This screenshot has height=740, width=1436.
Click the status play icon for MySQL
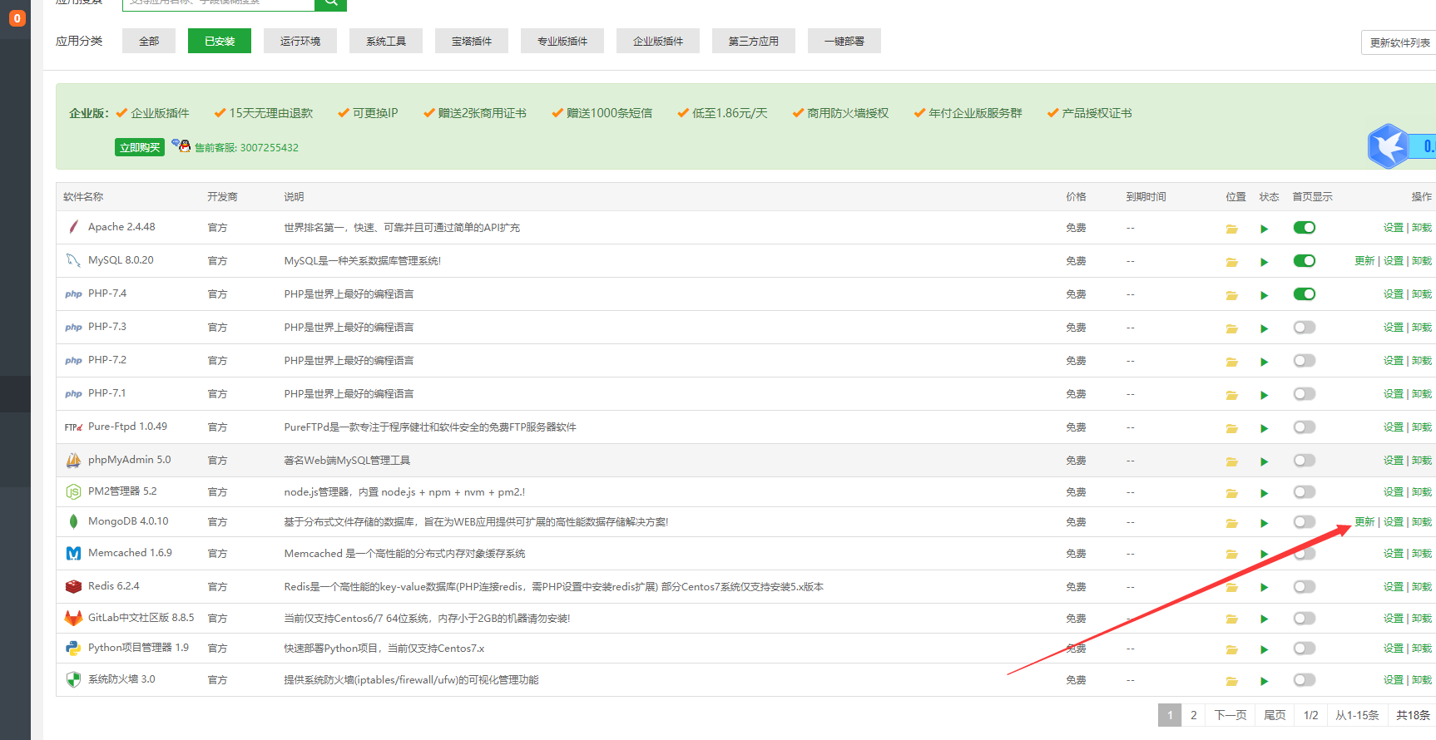click(1264, 262)
